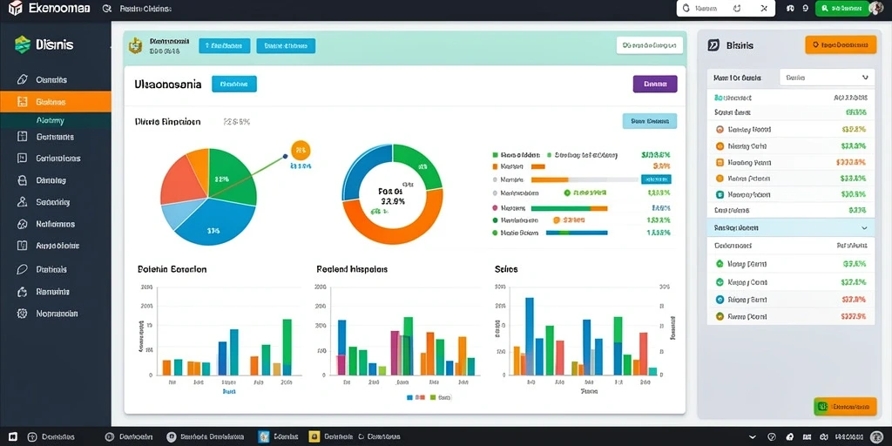Screen dimensions: 892x446
Task: Click the orange circle marker above pie chart
Action: point(301,150)
